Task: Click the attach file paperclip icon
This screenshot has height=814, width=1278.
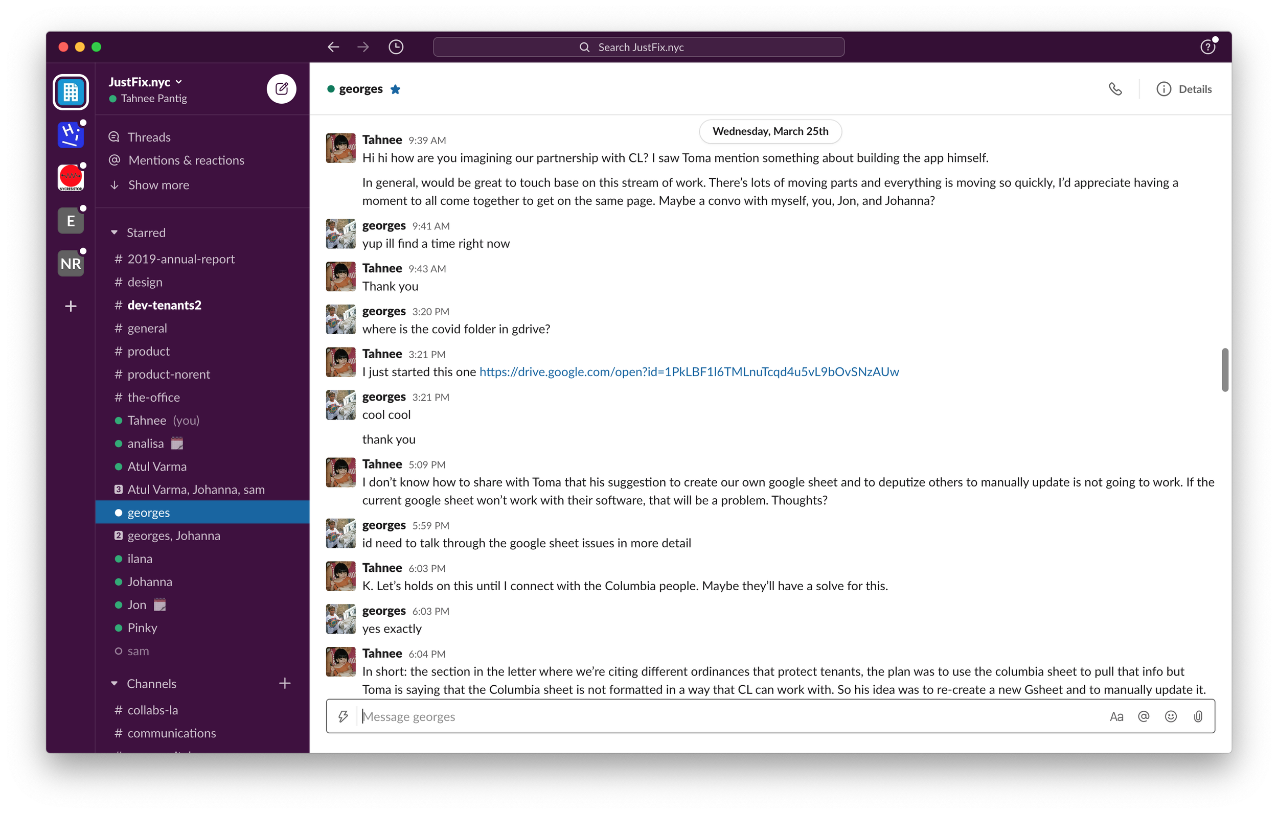Action: pos(1198,716)
